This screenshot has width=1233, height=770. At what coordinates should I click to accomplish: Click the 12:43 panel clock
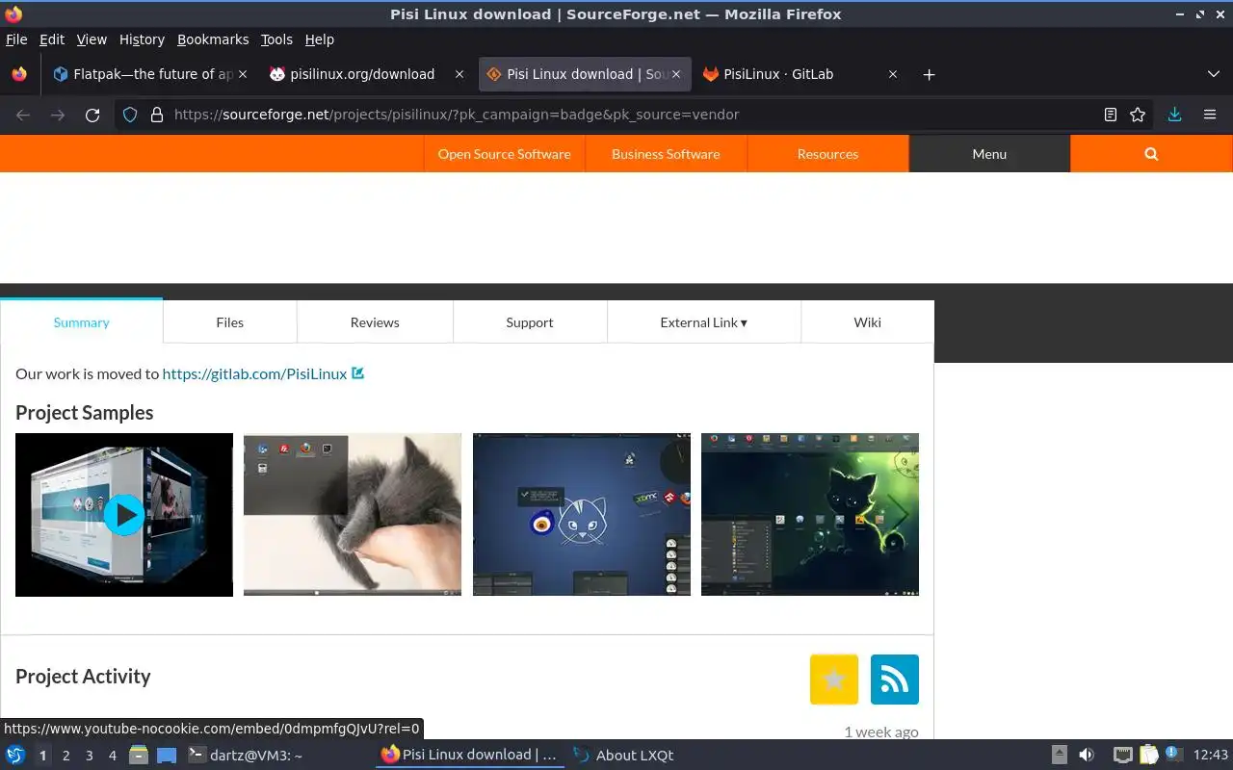tap(1210, 755)
